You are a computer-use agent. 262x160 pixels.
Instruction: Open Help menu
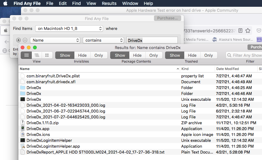tap(148, 3)
